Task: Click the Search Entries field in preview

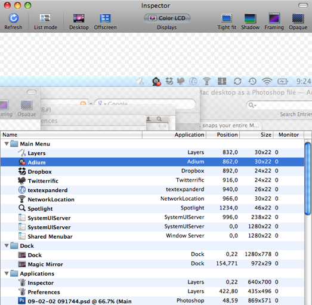Action: (279, 104)
